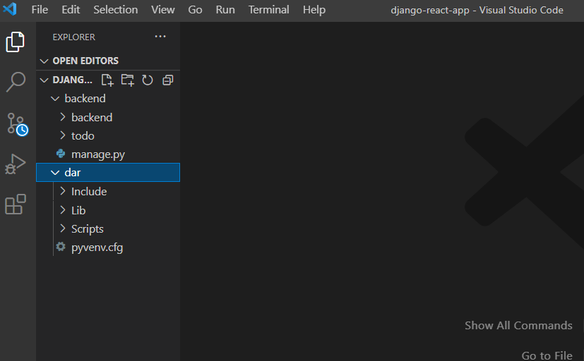
Task: Open the Explorer view in activity bar
Action: (x=16, y=42)
